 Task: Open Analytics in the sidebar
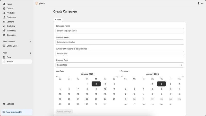coord(11,26)
